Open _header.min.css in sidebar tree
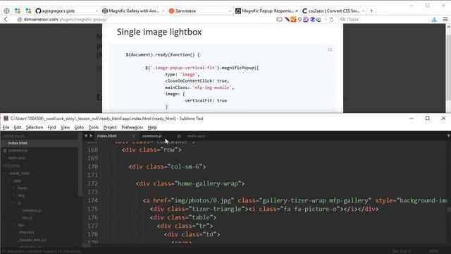 pyautogui.click(x=32, y=240)
